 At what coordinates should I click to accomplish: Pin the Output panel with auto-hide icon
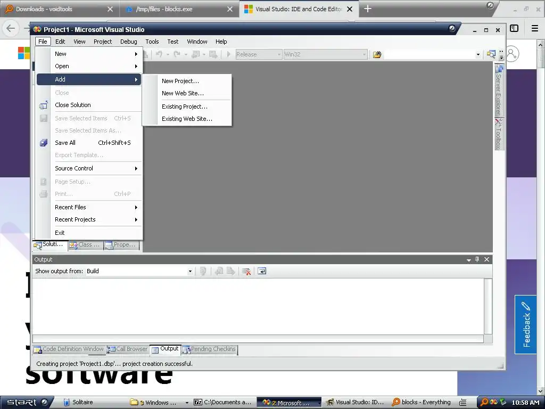(x=477, y=259)
